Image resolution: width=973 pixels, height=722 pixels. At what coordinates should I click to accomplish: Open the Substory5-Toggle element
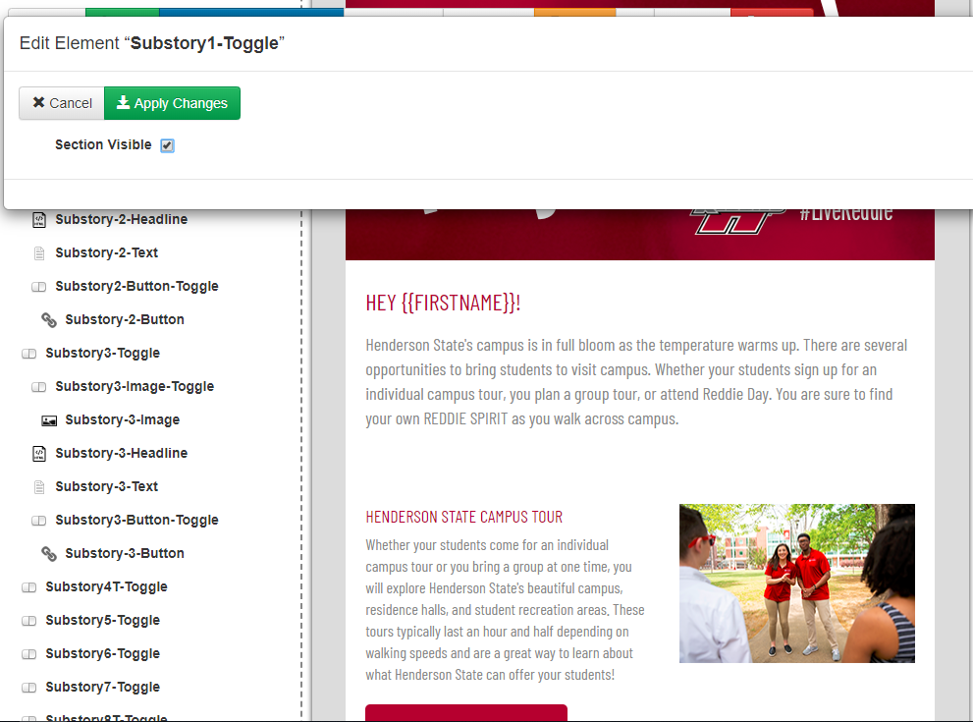[102, 620]
